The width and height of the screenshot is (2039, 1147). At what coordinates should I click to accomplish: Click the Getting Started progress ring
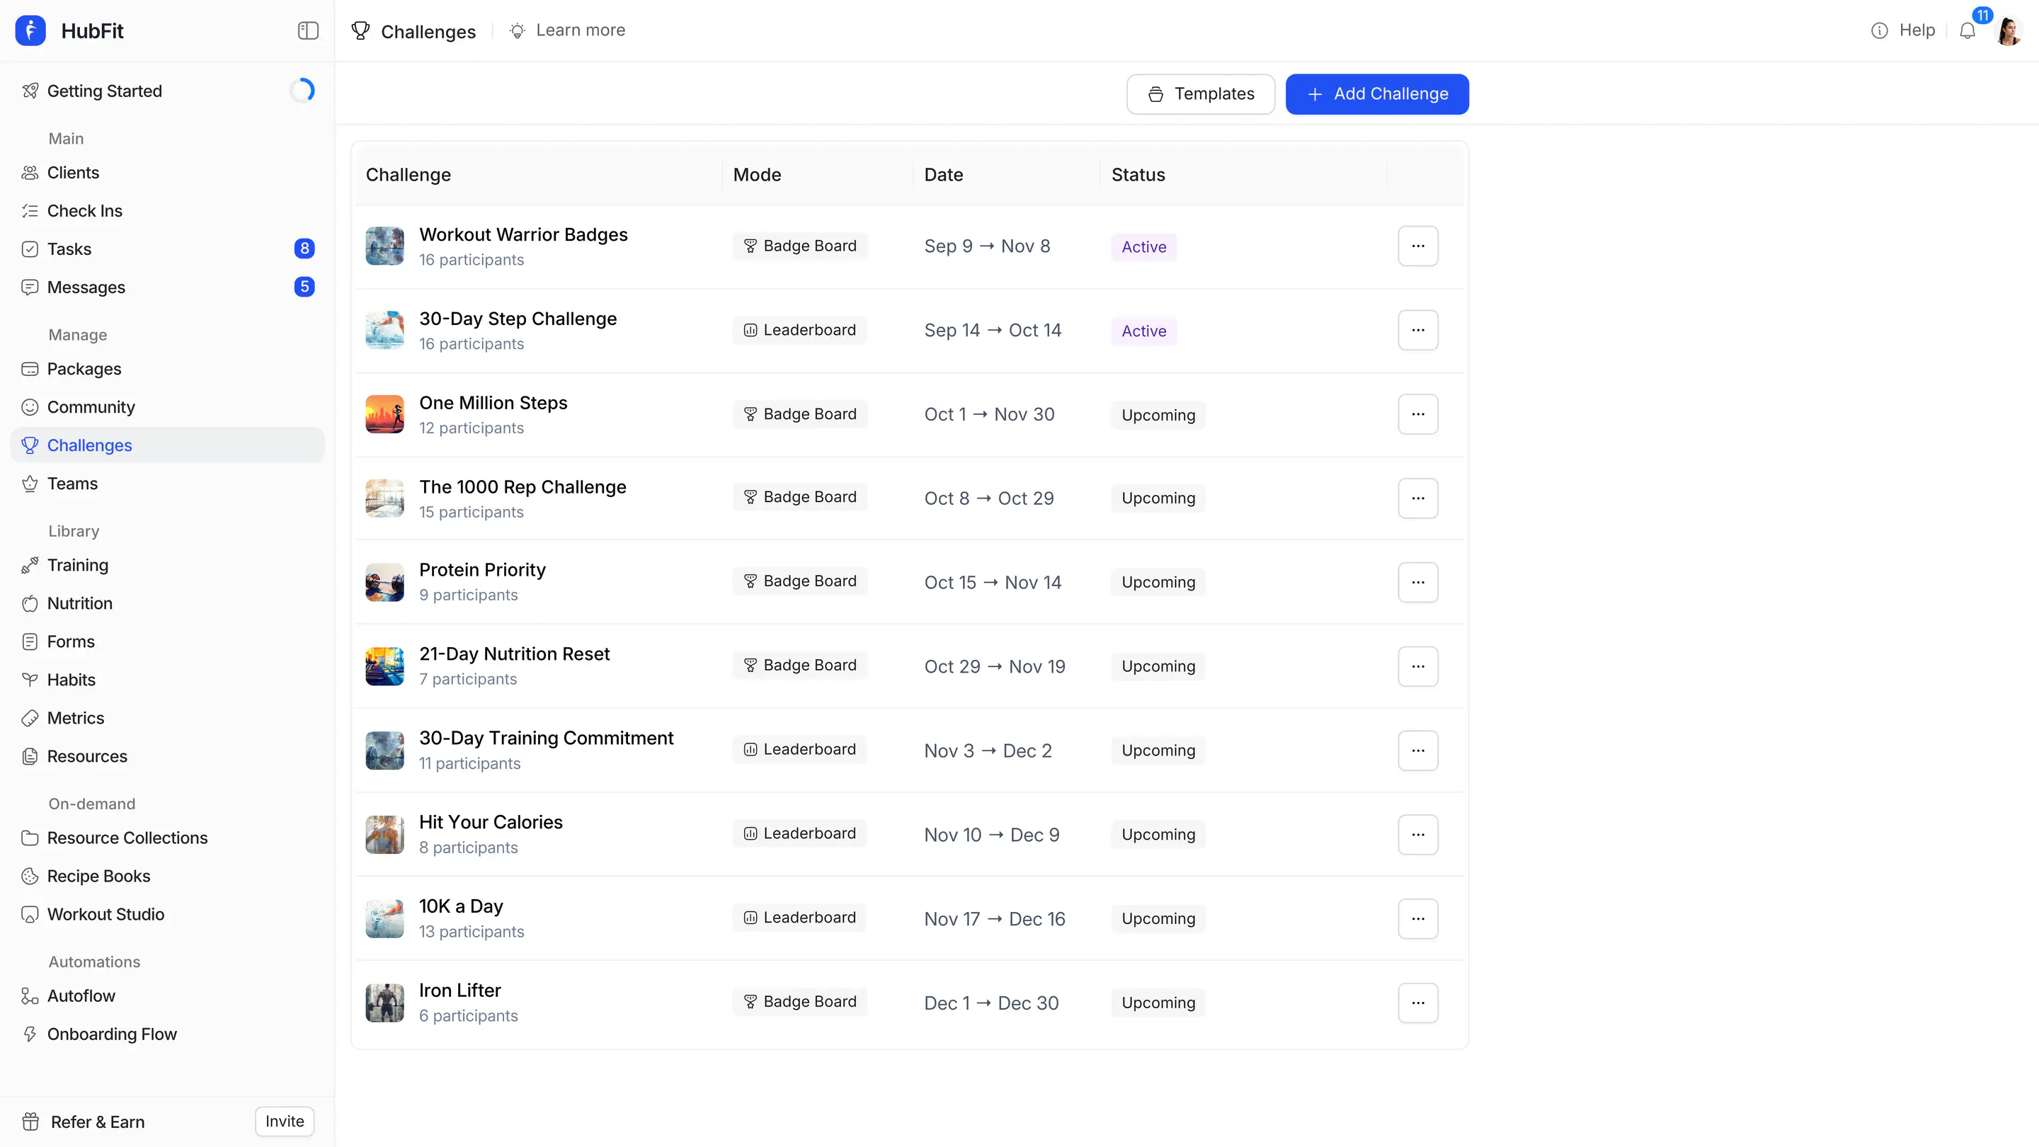point(302,90)
